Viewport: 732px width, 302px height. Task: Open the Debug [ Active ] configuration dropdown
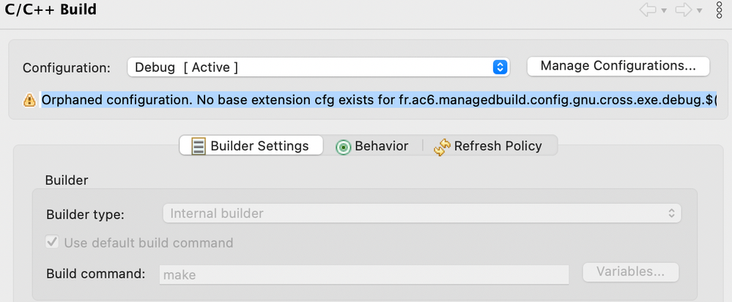(318, 67)
